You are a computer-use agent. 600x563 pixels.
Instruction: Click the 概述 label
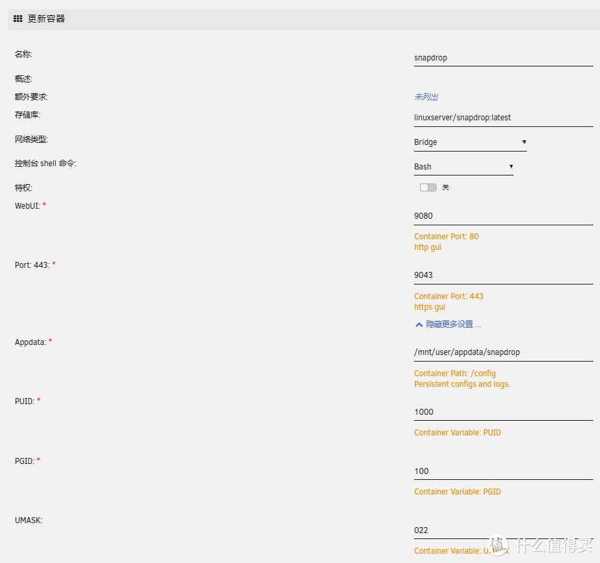(23, 79)
